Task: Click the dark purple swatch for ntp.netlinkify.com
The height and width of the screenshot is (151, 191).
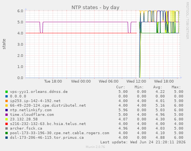Action: 7,110
